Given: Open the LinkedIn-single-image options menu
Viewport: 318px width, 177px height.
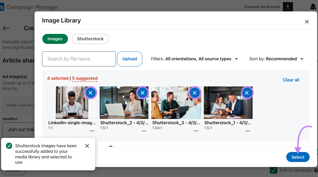Looking at the screenshot, I should pyautogui.click(x=92, y=131).
